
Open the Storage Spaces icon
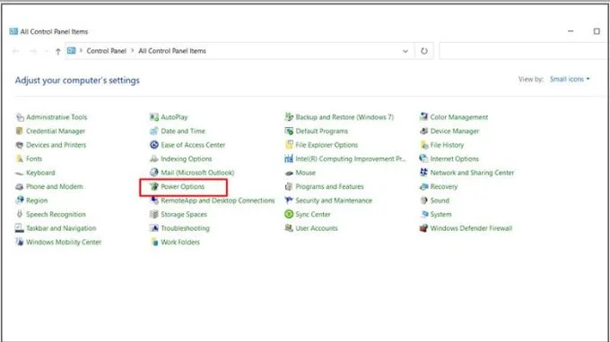pos(154,214)
